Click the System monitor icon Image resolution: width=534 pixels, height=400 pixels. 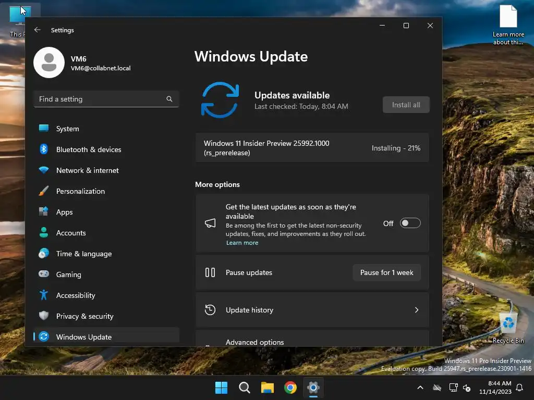click(x=44, y=128)
